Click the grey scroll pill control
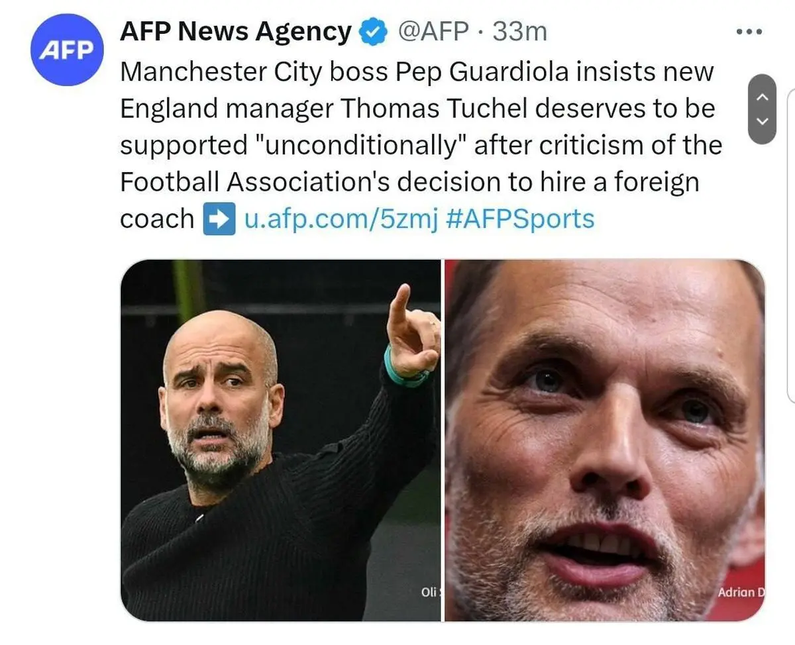This screenshot has height=645, width=795. (x=761, y=109)
